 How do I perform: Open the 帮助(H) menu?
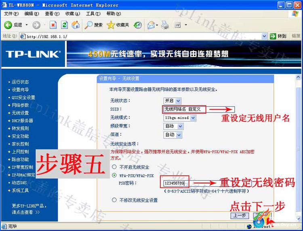(114, 14)
